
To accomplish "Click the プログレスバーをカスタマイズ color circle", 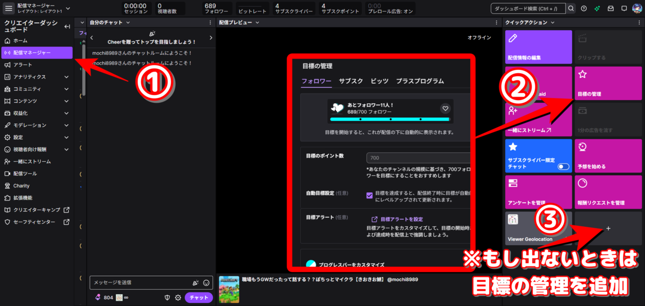I will tap(310, 264).
